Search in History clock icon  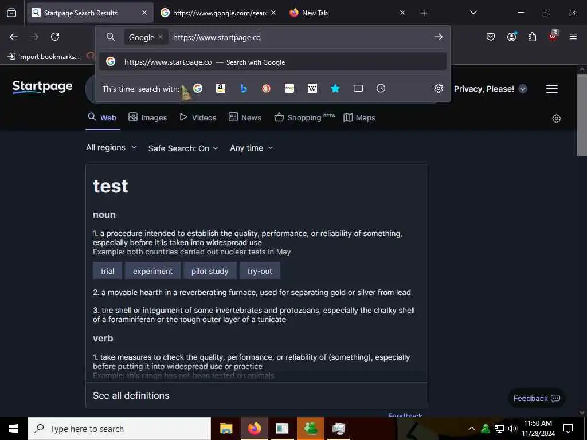coord(381,88)
